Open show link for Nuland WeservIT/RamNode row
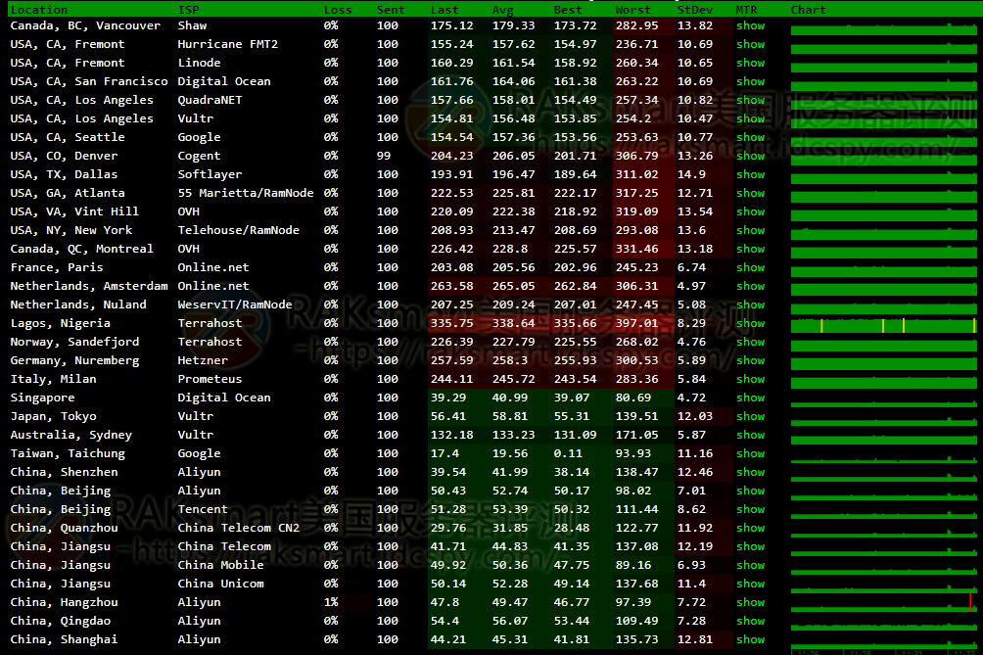Image resolution: width=983 pixels, height=655 pixels. [x=750, y=304]
